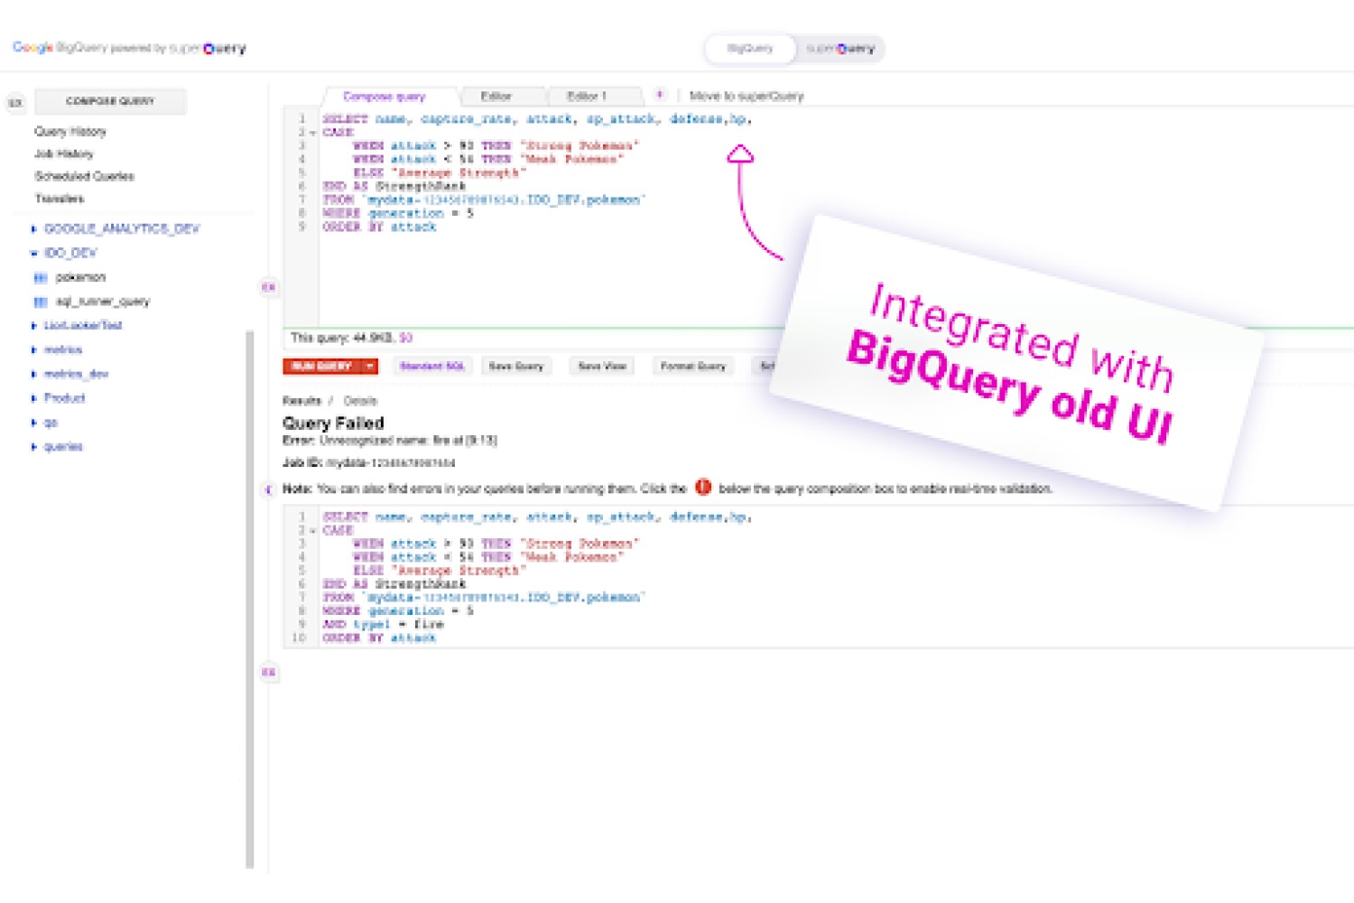This screenshot has width=1354, height=903.
Task: Click the 'Query Failed' heading
Action: click(333, 423)
